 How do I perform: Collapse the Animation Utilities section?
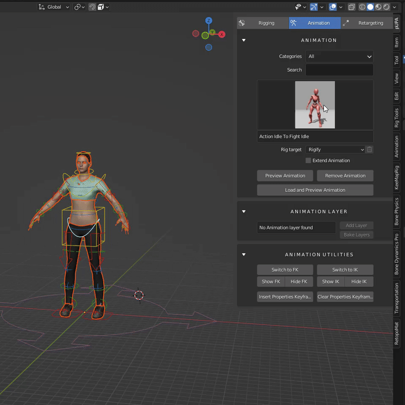click(x=244, y=255)
